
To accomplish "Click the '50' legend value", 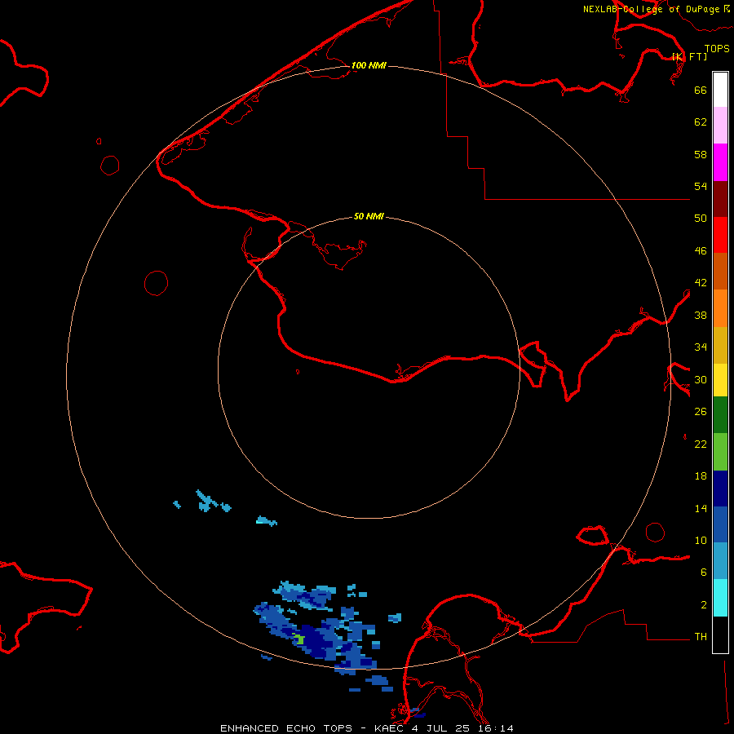I will [x=701, y=219].
